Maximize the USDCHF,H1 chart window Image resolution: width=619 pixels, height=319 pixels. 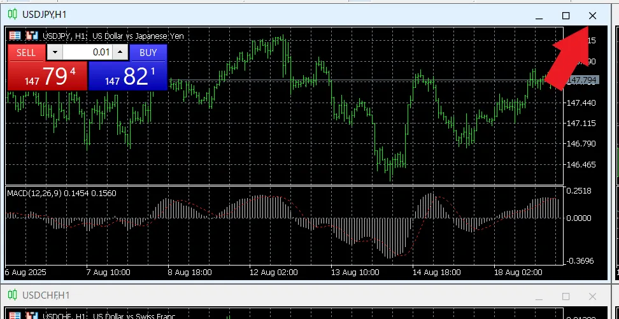pyautogui.click(x=566, y=296)
